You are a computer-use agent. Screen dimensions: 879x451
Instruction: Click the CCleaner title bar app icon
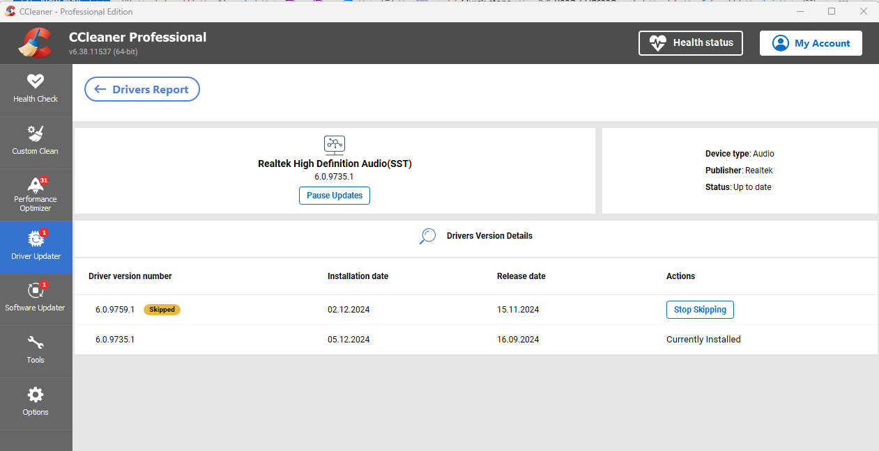click(10, 11)
